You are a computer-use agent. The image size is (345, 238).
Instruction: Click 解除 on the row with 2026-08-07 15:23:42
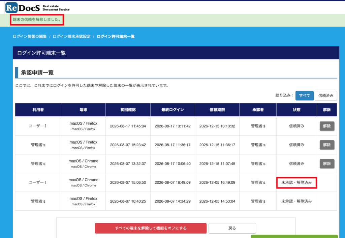[x=327, y=145]
